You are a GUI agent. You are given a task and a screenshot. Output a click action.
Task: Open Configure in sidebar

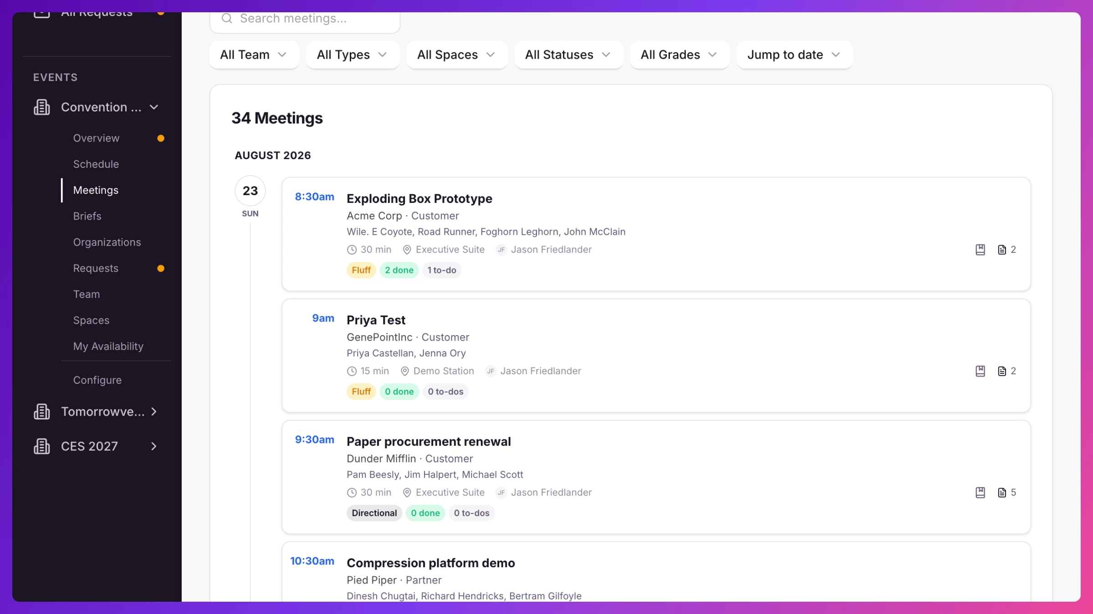coord(97,380)
